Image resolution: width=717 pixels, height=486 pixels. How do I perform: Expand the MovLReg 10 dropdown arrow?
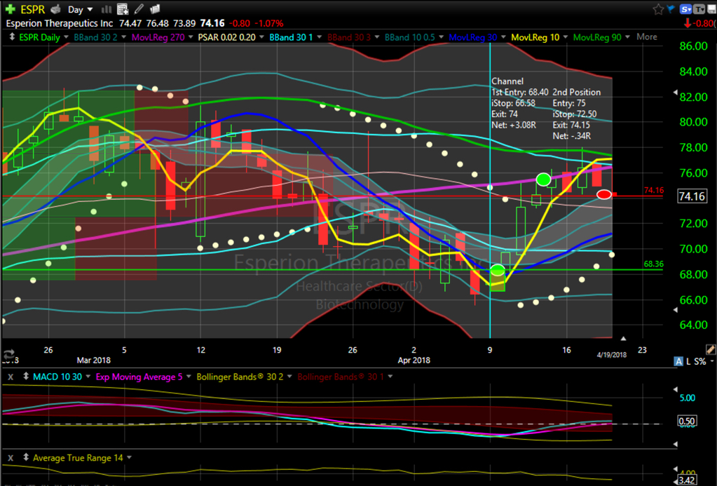tap(565, 37)
